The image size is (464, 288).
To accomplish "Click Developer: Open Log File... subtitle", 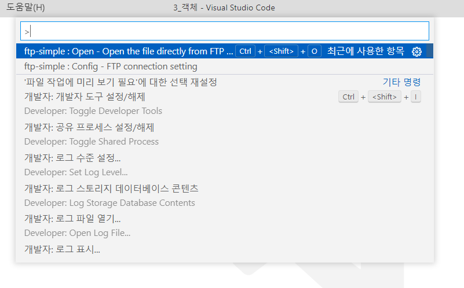I will (x=77, y=233).
